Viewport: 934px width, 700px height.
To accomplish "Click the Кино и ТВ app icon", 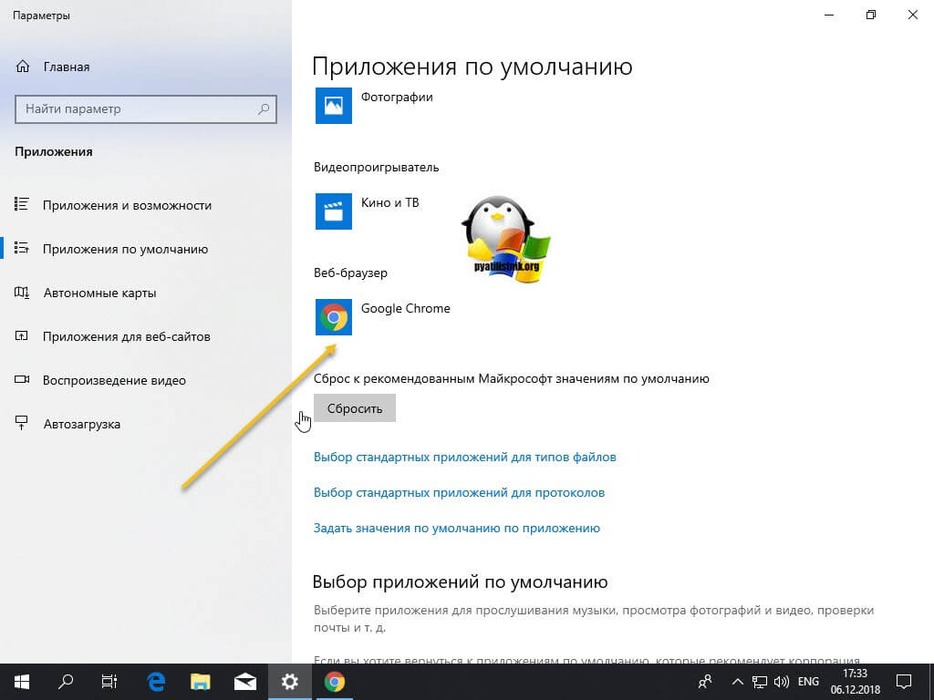I will pos(334,211).
